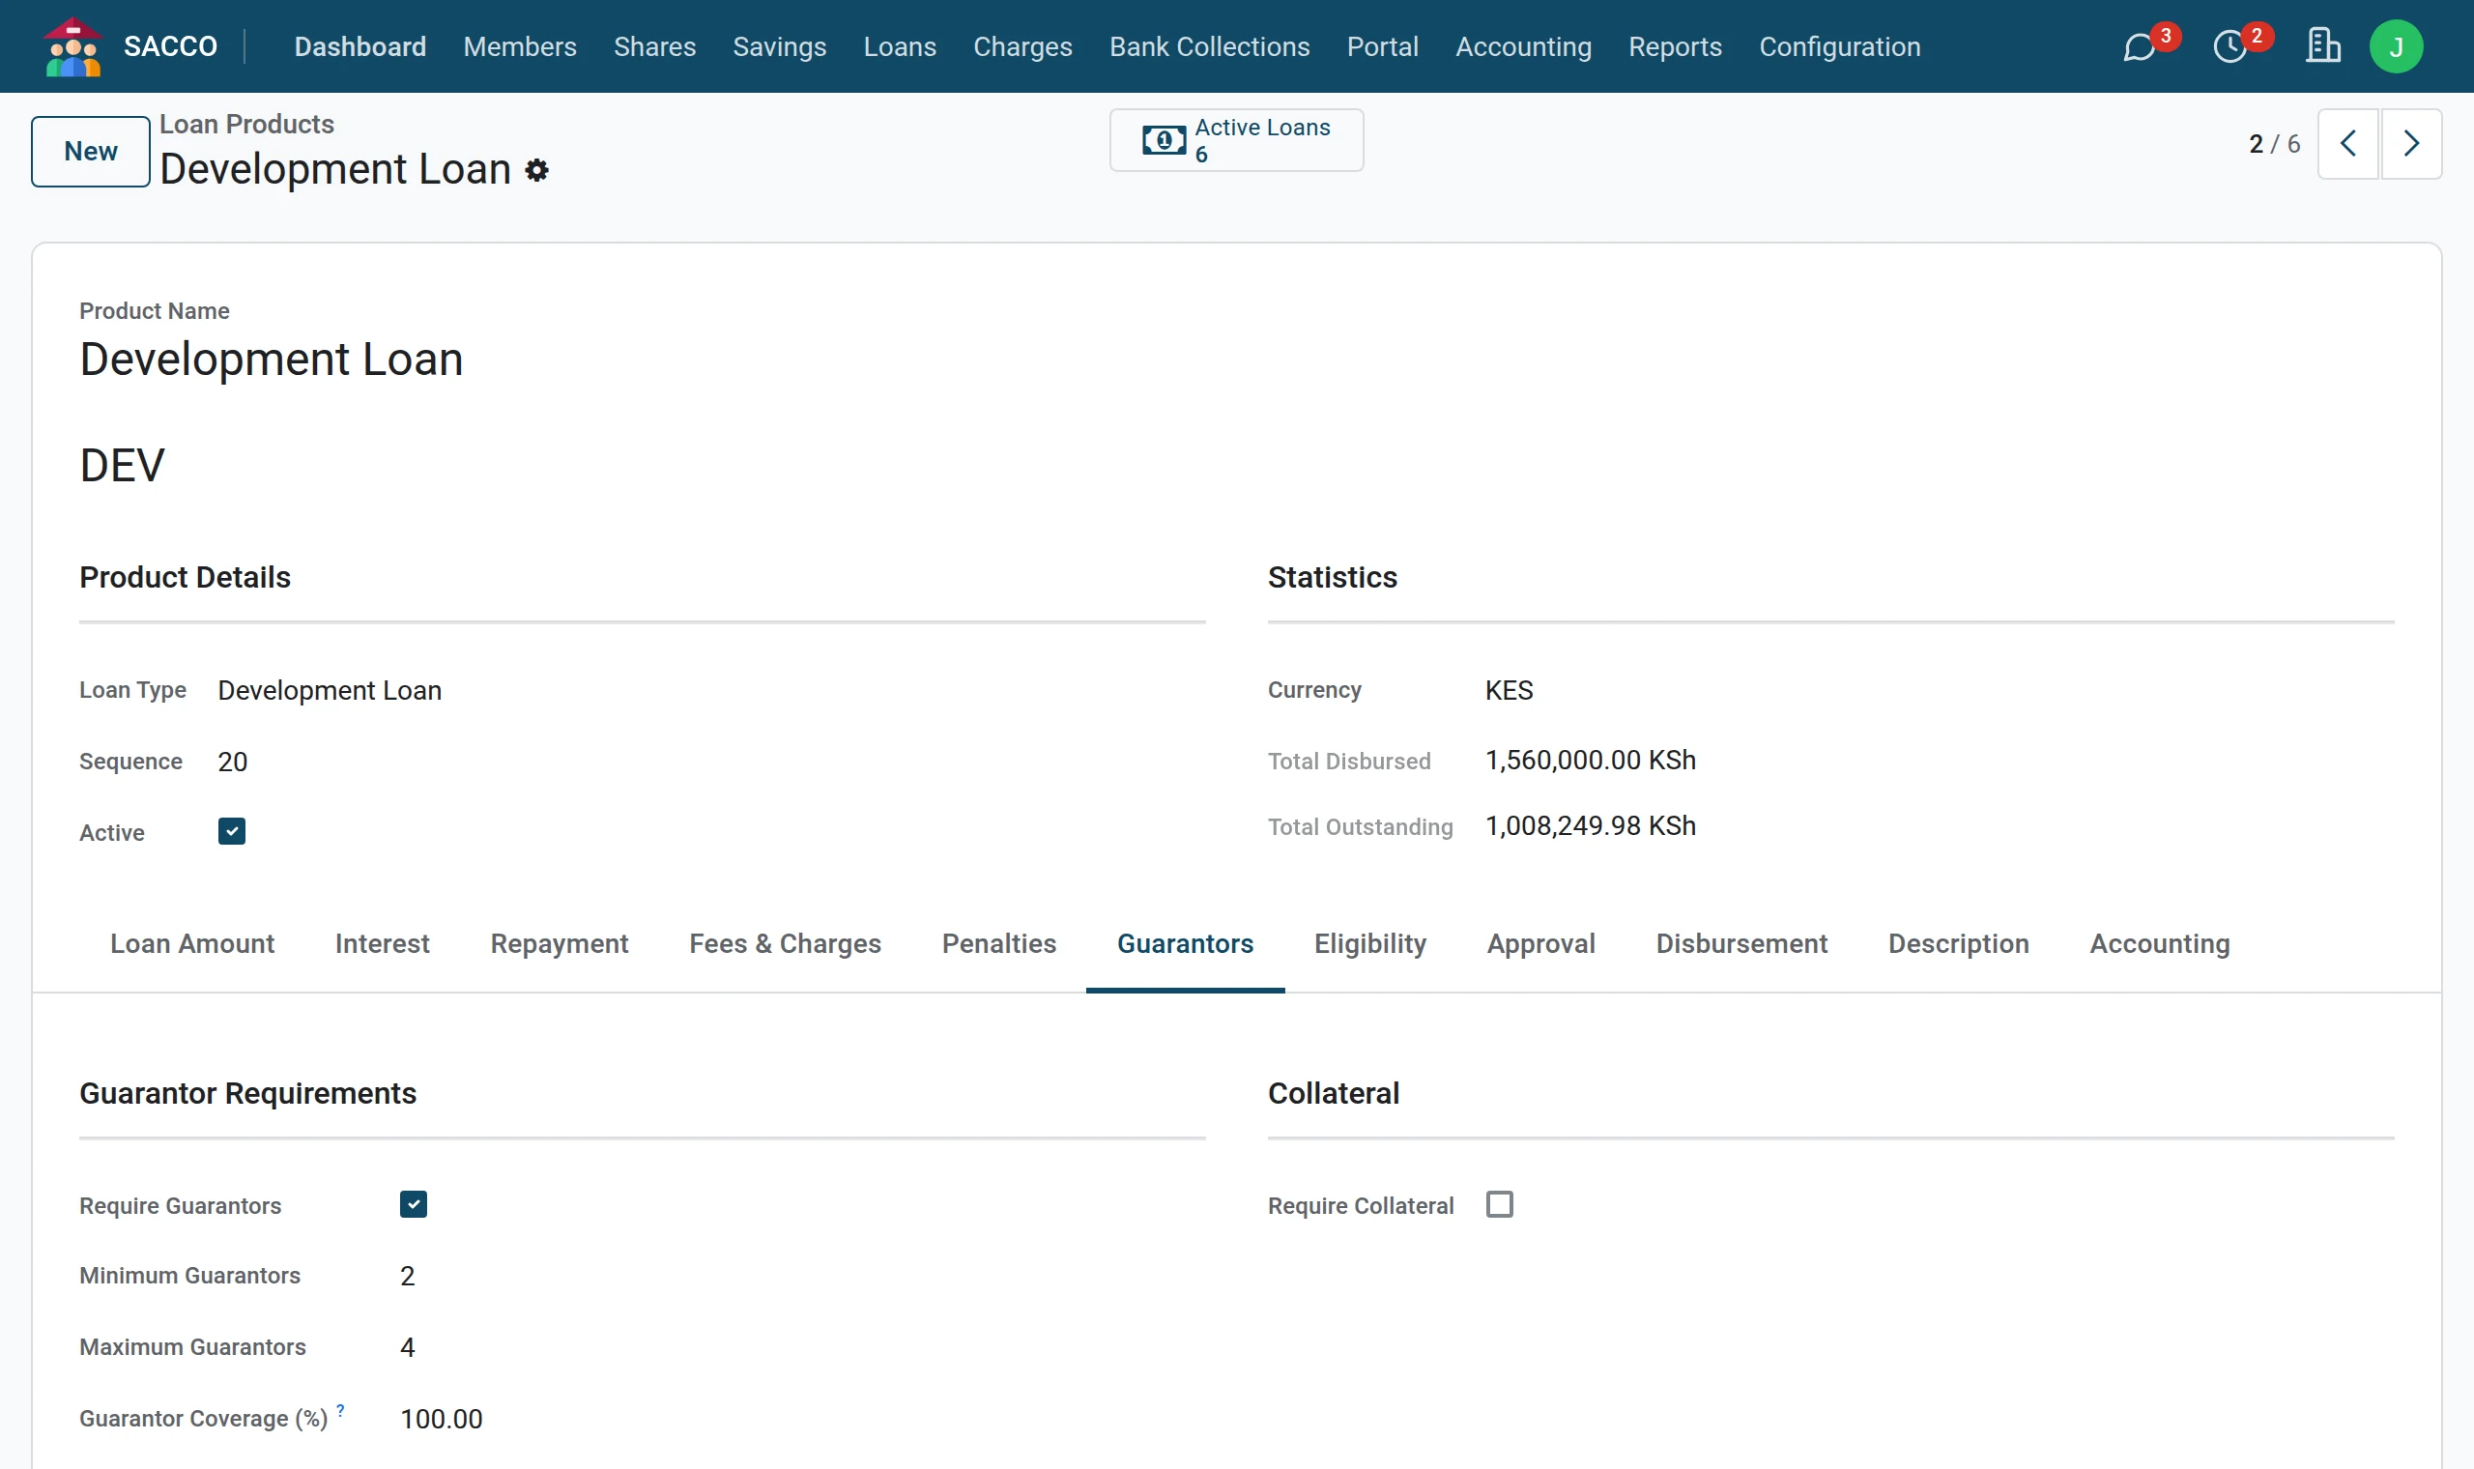Click the Active Loans money icon
The height and width of the screenshot is (1469, 2474).
(x=1164, y=140)
